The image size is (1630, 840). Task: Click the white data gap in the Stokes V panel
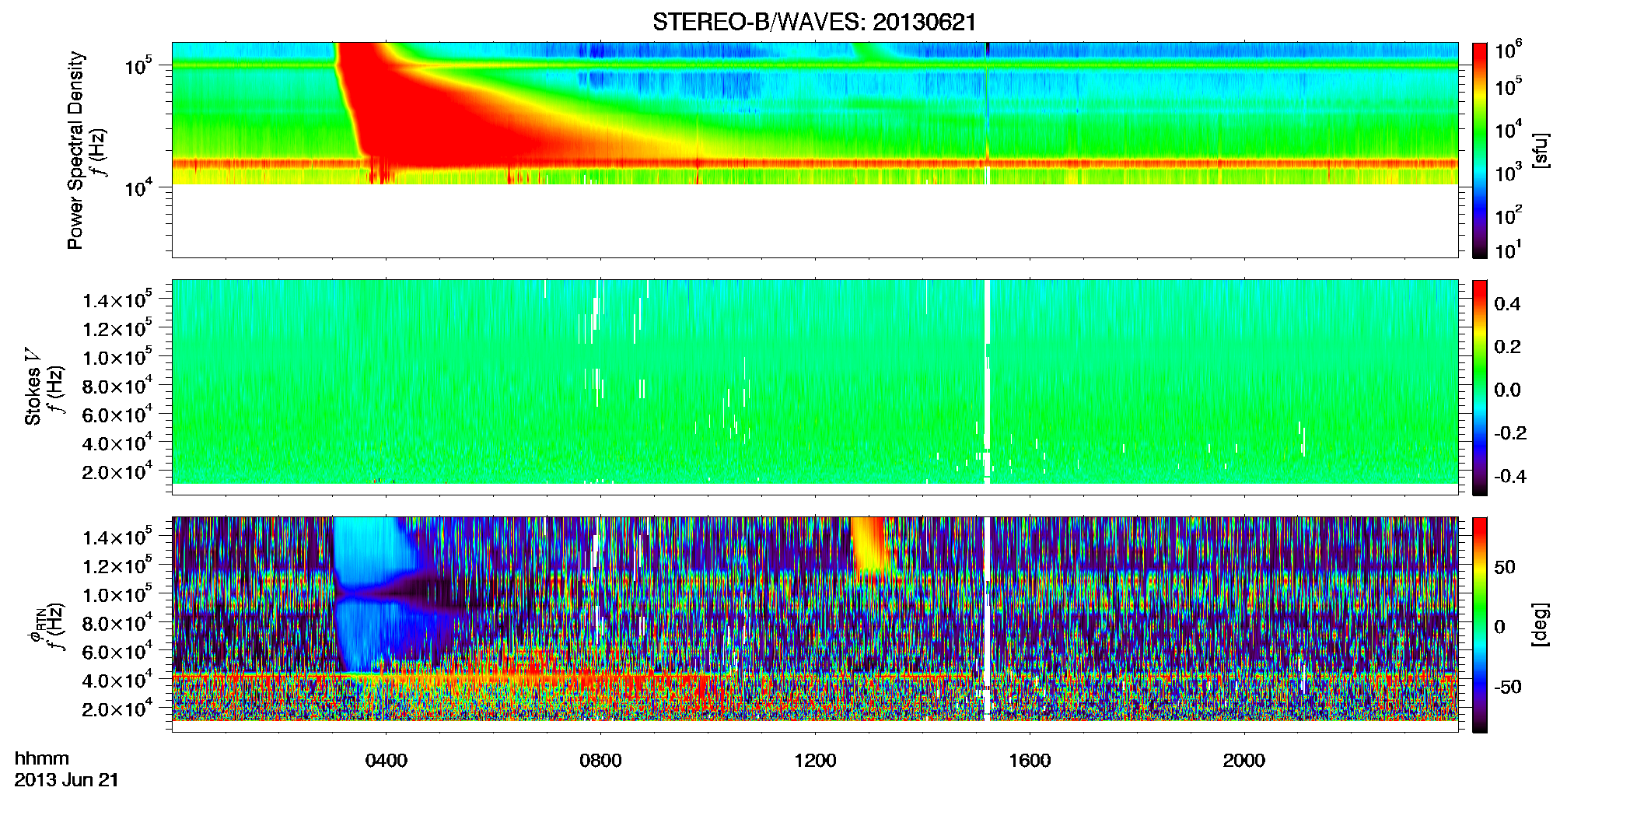[x=988, y=381]
